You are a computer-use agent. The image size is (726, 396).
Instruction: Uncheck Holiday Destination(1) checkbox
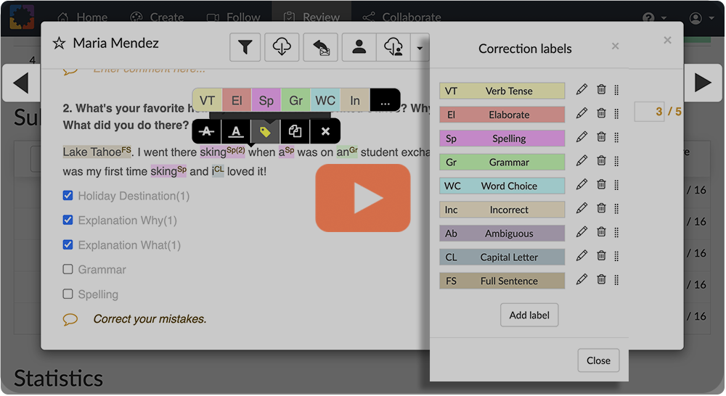click(x=68, y=196)
